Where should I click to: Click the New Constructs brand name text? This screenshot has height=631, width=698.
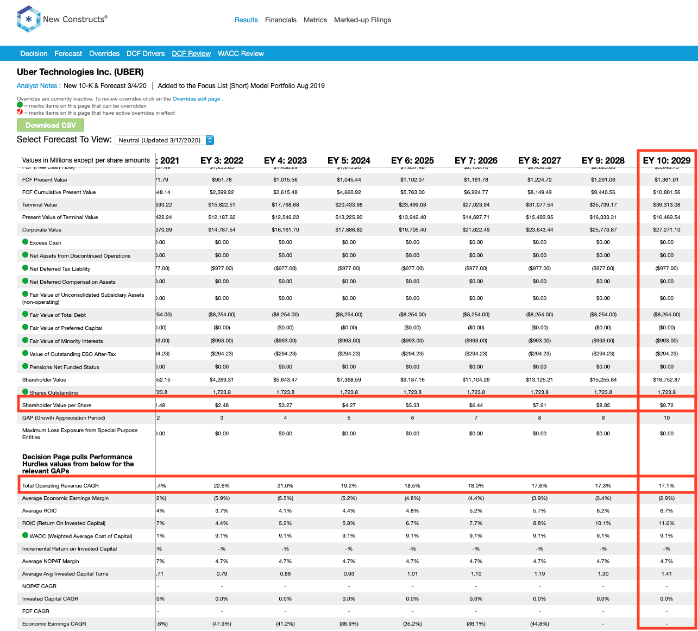coord(75,19)
